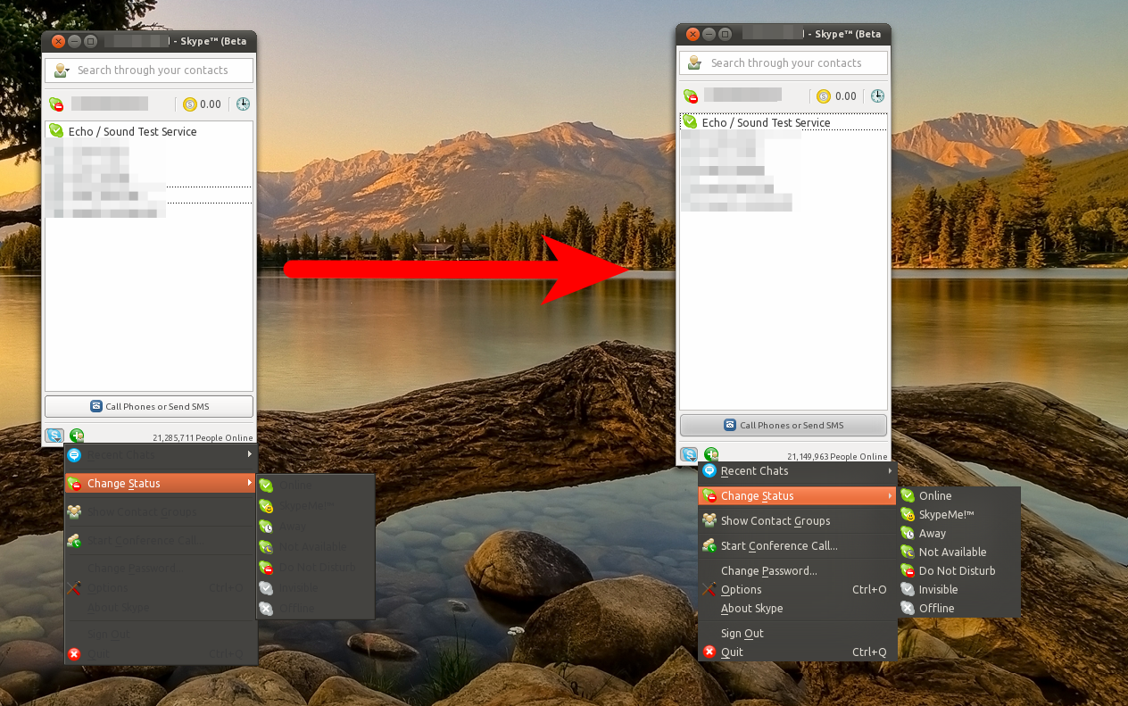Set status to Away in right window submenu

[958, 533]
